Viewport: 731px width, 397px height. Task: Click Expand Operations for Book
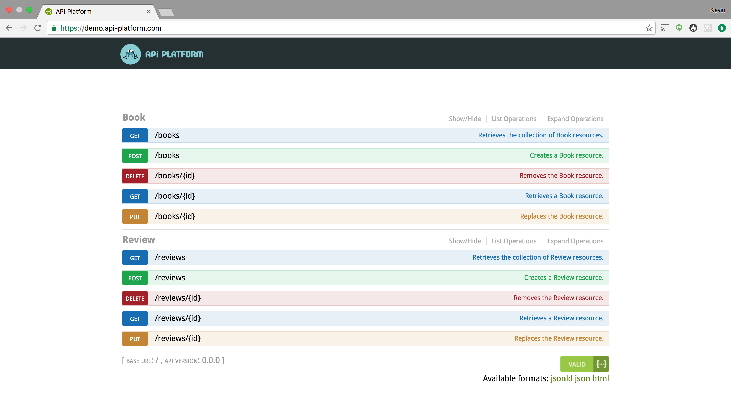click(x=575, y=119)
